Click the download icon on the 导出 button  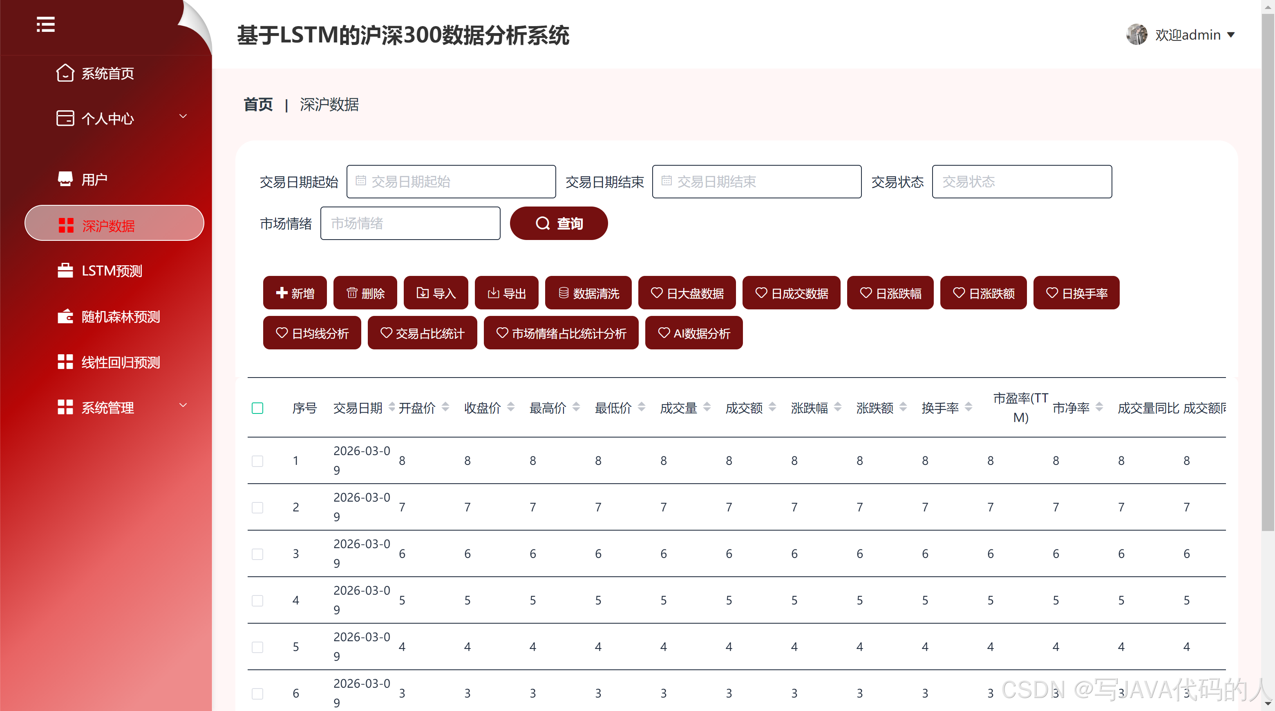(494, 293)
